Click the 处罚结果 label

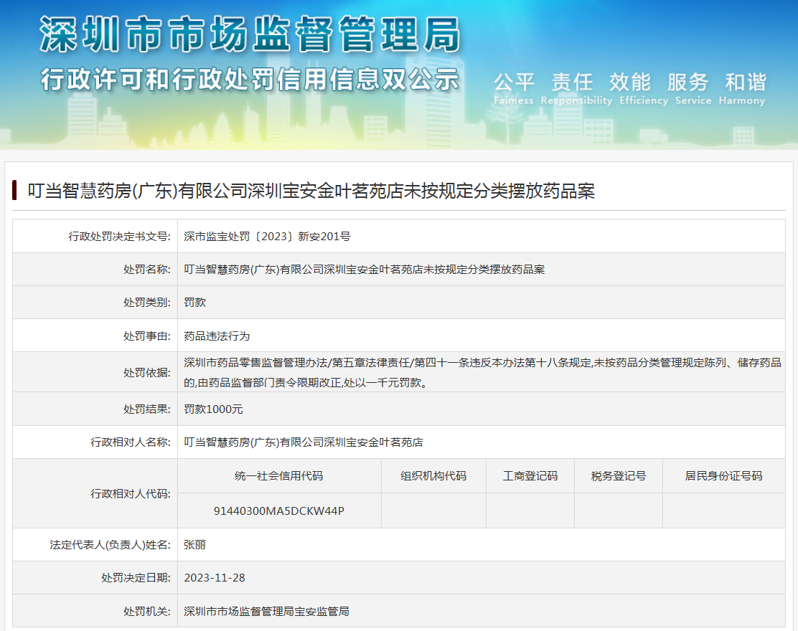pos(147,409)
